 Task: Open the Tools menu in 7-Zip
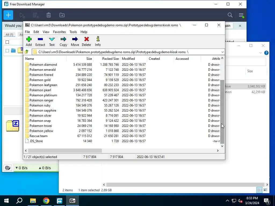point(73,32)
